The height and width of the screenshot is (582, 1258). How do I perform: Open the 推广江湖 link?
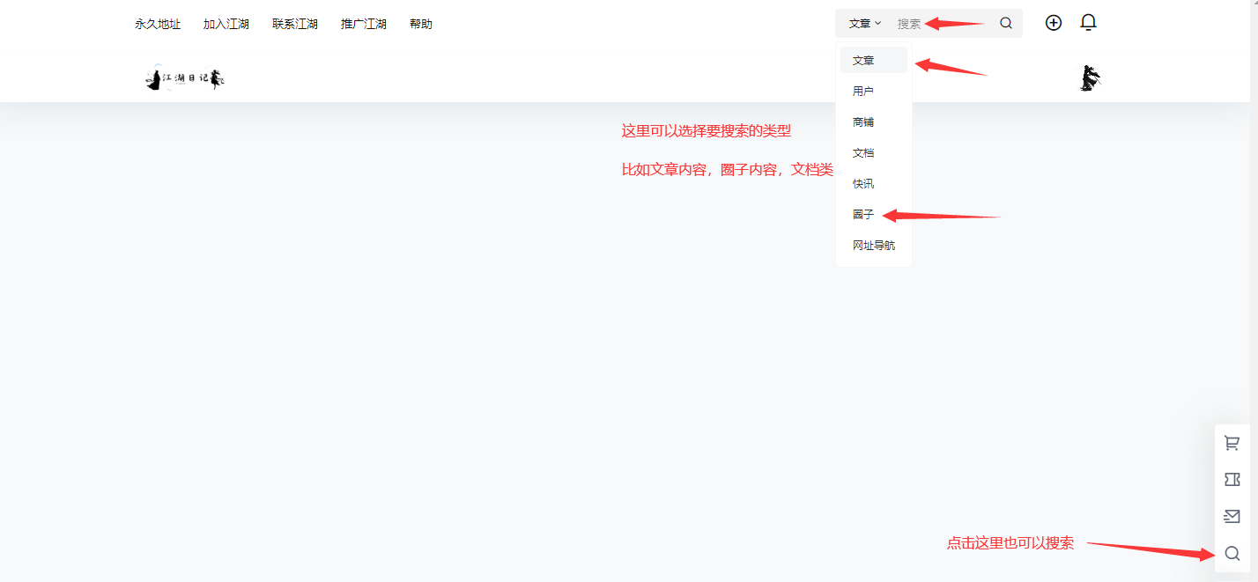(x=363, y=24)
